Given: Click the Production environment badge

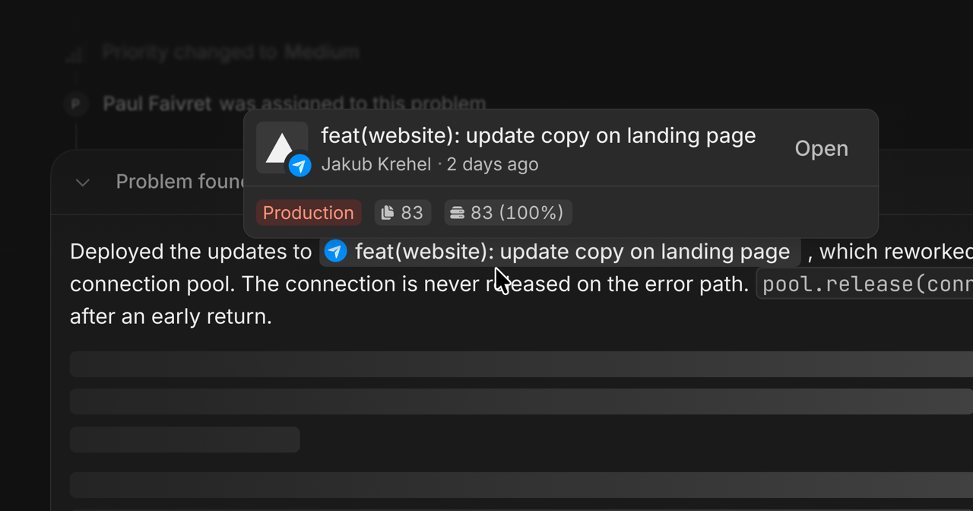Looking at the screenshot, I should (309, 213).
